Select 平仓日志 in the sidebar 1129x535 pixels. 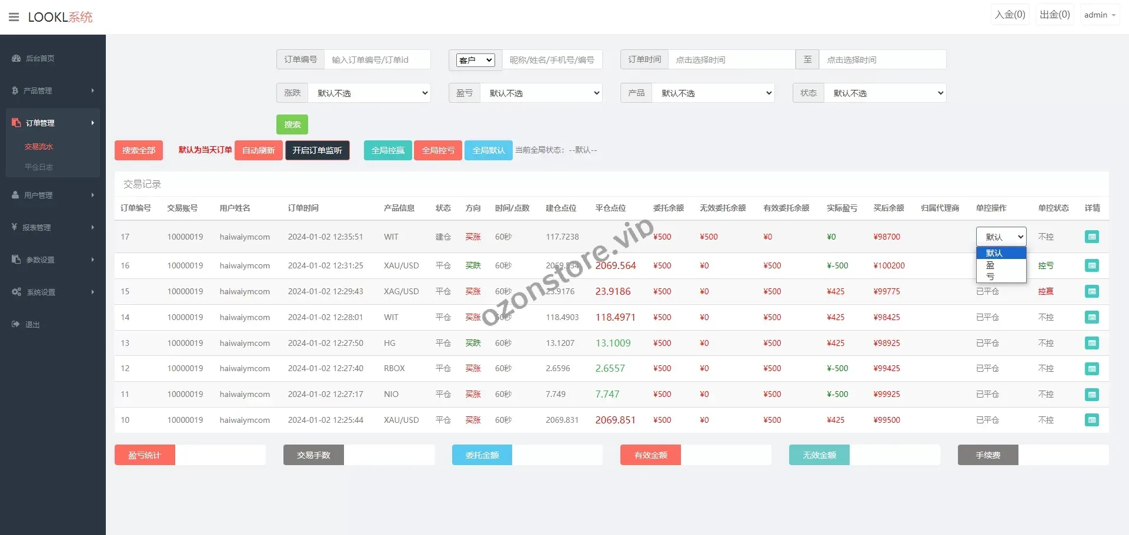click(39, 167)
